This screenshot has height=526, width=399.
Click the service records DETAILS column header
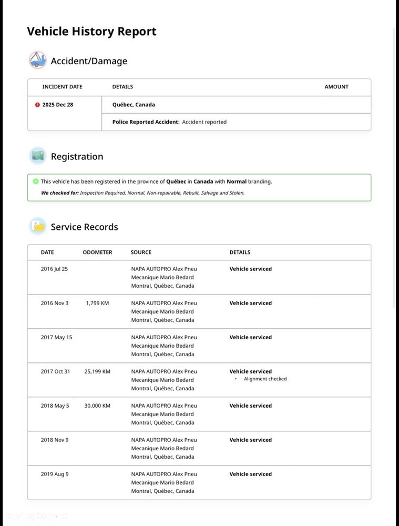point(240,252)
